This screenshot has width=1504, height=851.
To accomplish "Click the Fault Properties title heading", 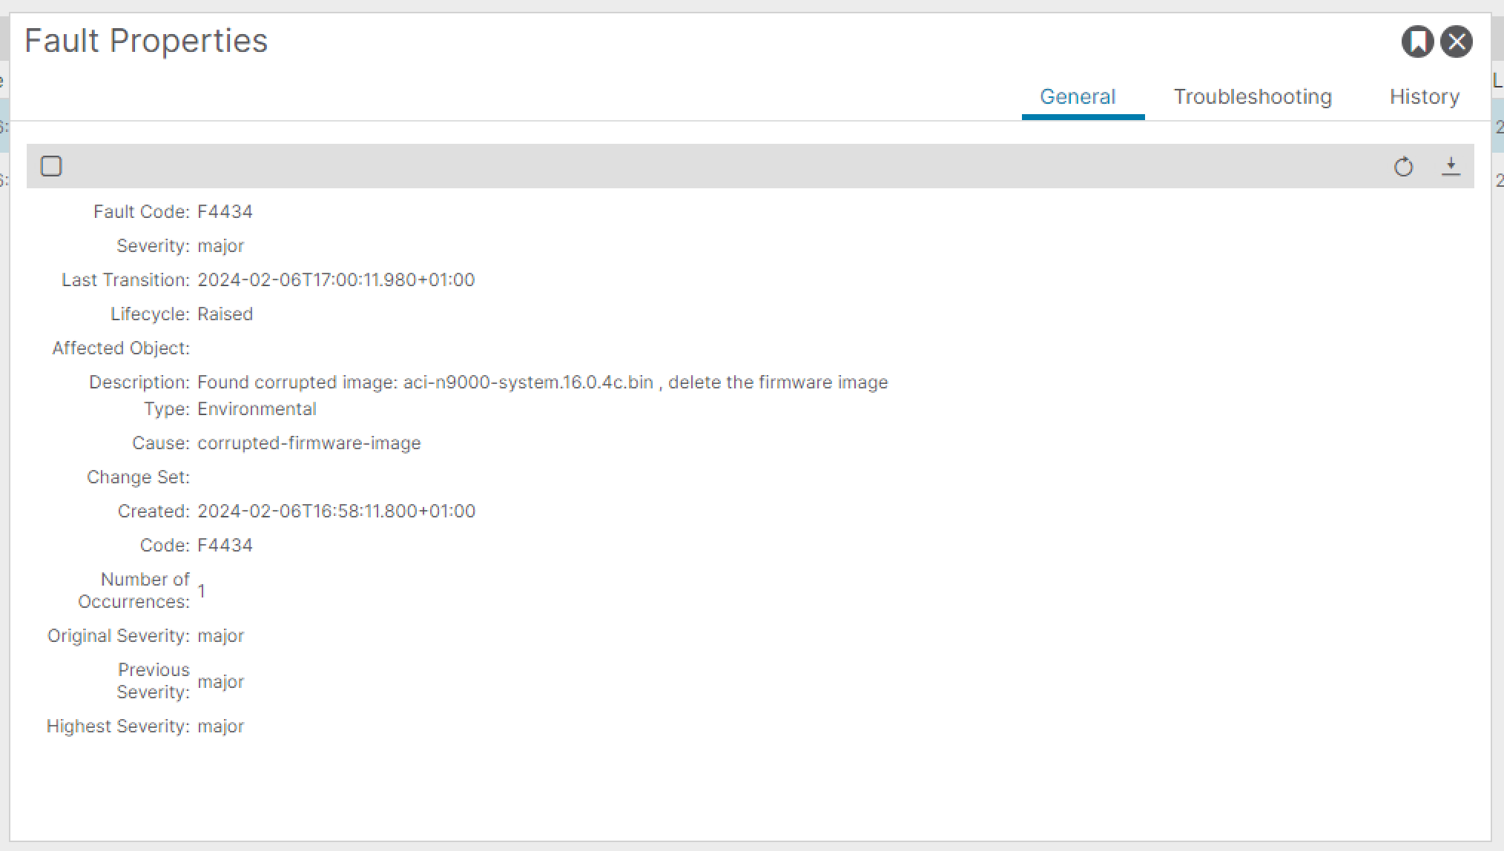I will pyautogui.click(x=146, y=41).
